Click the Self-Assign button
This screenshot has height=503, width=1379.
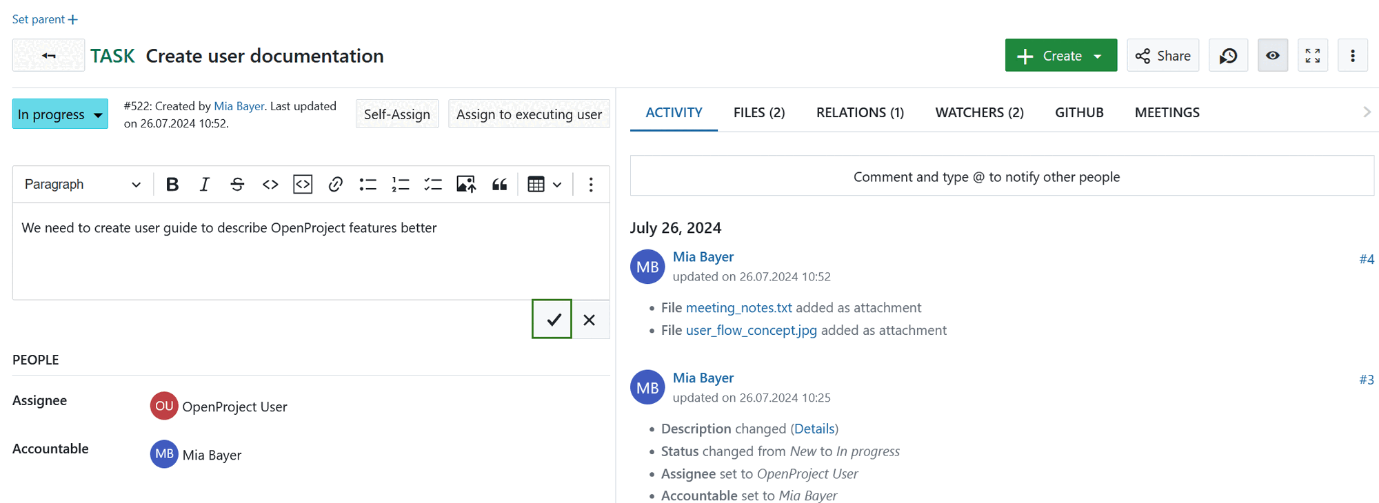pos(396,114)
